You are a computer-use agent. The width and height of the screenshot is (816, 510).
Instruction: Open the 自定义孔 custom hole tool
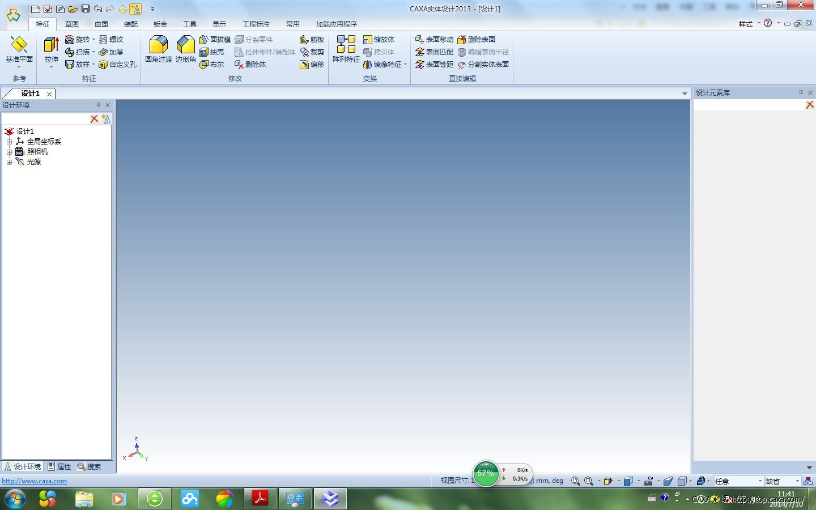(x=118, y=65)
